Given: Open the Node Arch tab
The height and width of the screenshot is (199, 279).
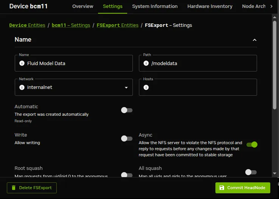Looking at the screenshot, I should click(254, 6).
